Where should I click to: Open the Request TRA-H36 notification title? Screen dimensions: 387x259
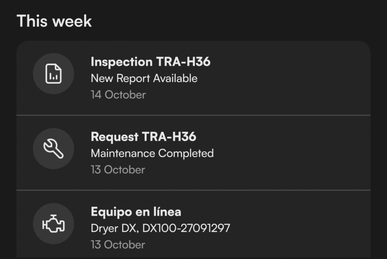[143, 137]
